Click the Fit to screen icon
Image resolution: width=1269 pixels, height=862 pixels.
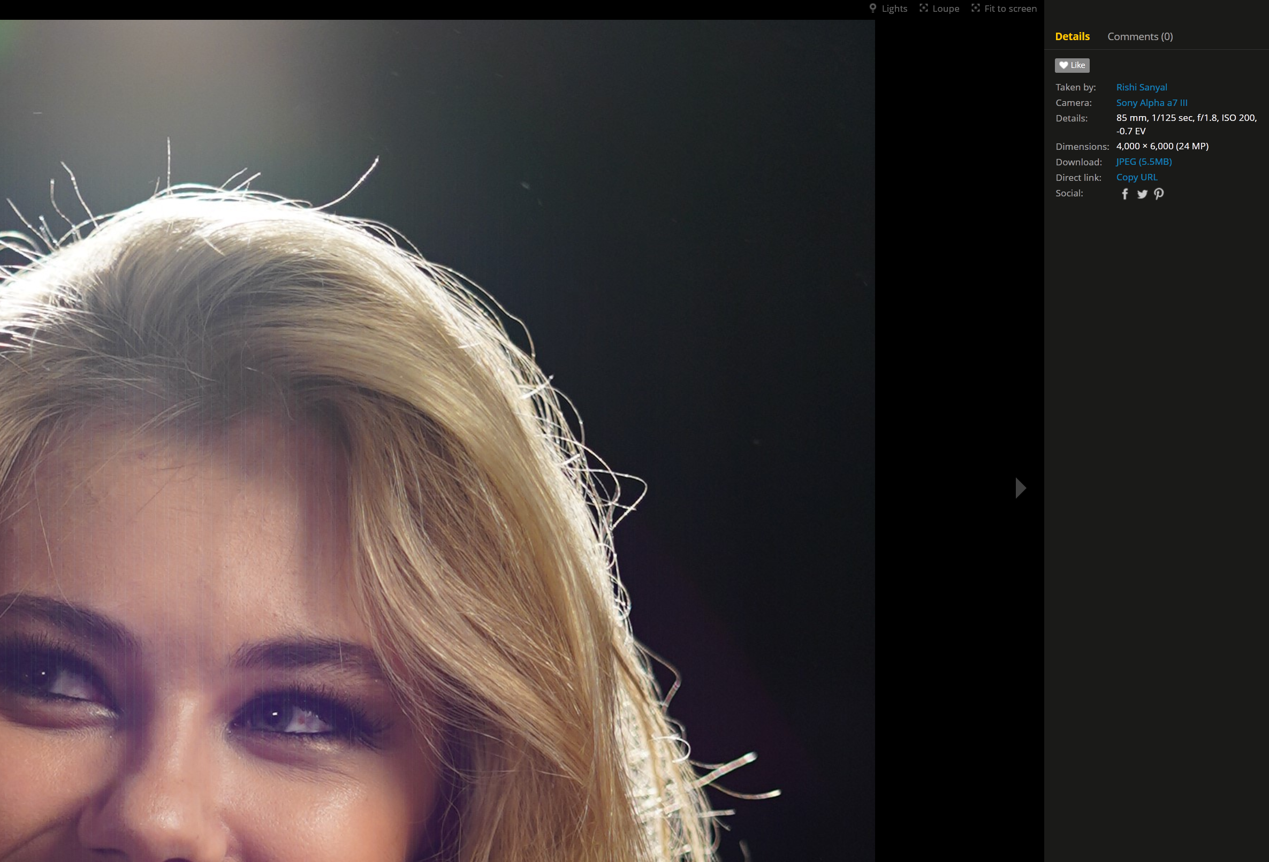tap(975, 8)
